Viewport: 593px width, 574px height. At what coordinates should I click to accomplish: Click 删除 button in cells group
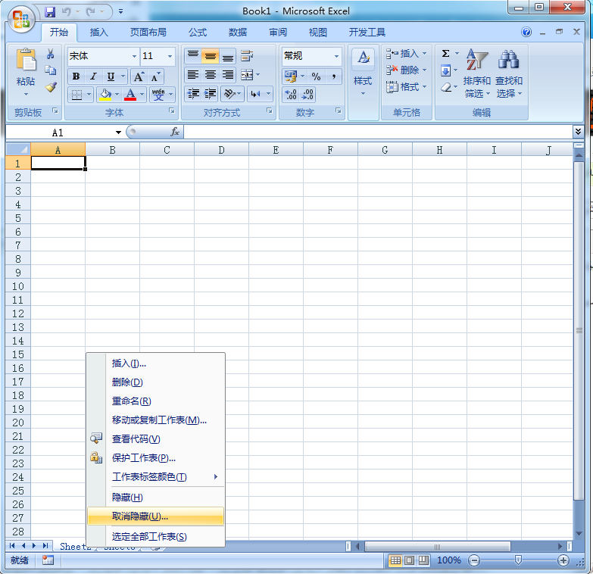pyautogui.click(x=406, y=70)
